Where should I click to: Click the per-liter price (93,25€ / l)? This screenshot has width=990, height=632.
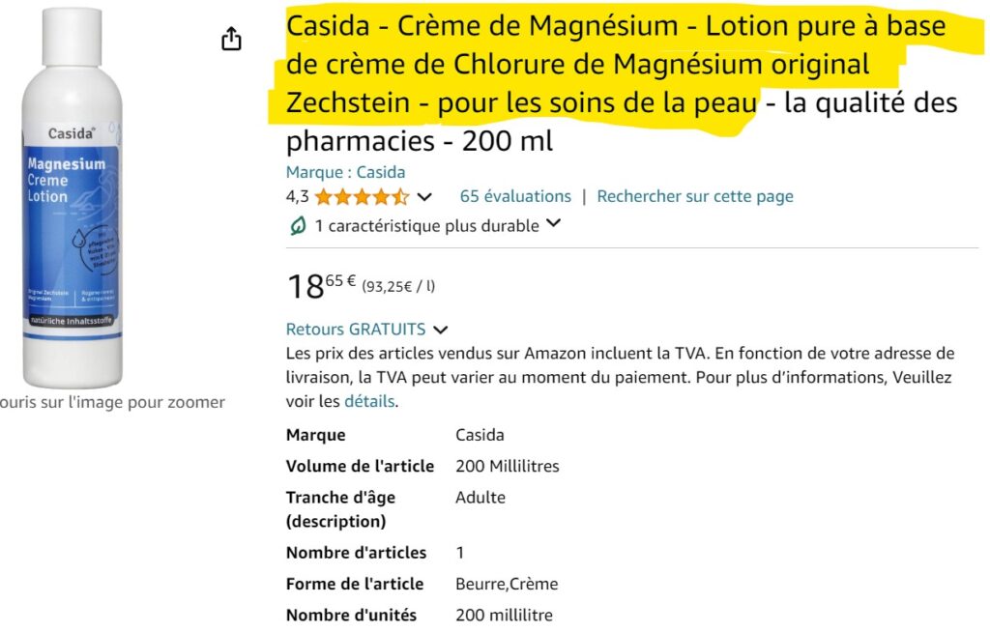[398, 287]
